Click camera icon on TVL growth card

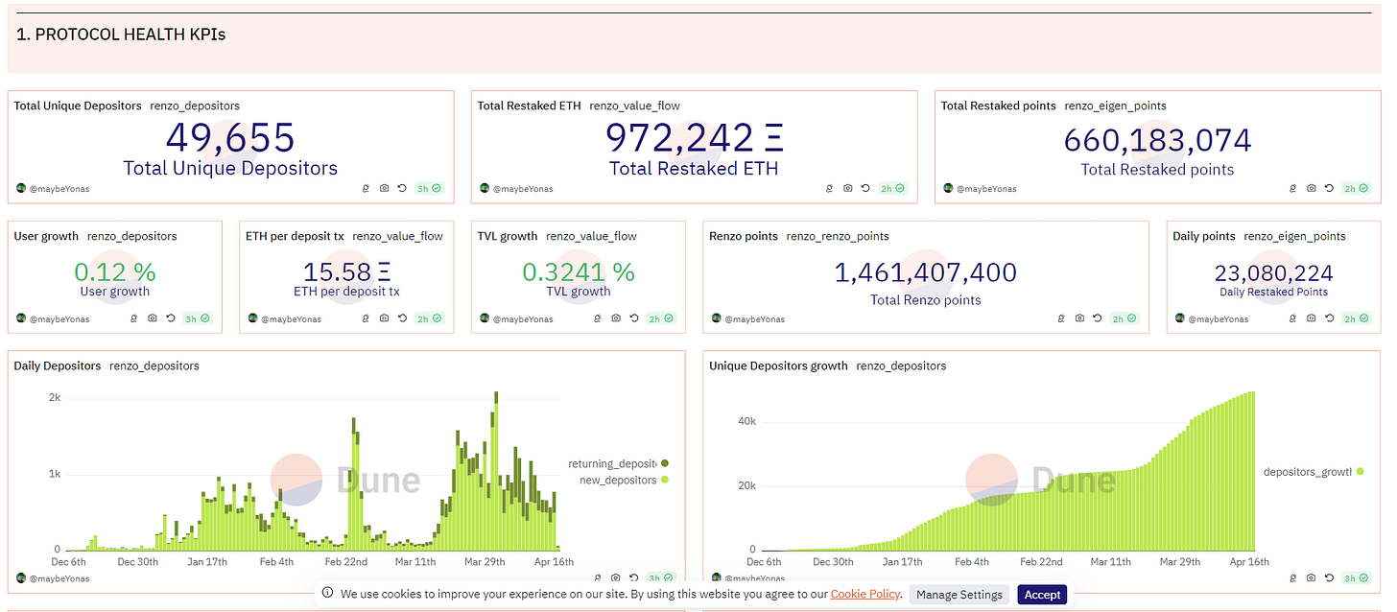(x=616, y=318)
